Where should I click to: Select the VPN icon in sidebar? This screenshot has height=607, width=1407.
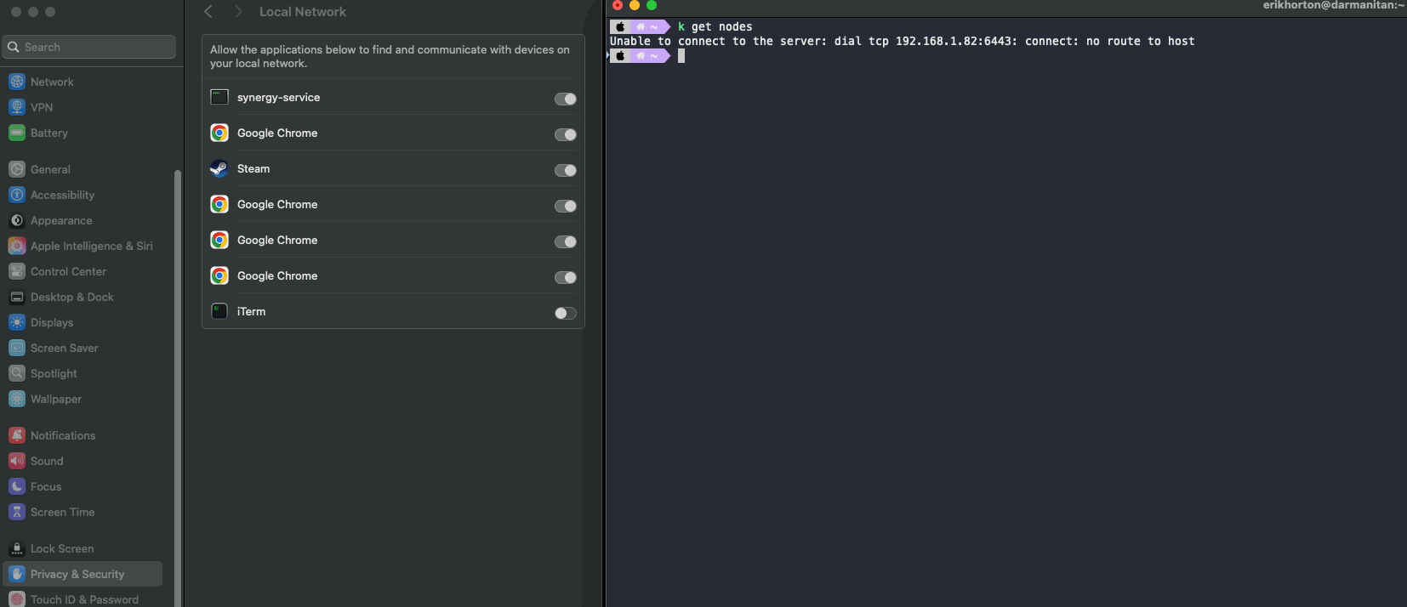(x=17, y=107)
